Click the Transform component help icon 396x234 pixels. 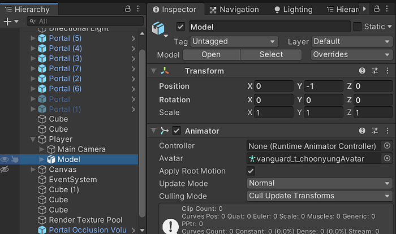[x=363, y=71]
